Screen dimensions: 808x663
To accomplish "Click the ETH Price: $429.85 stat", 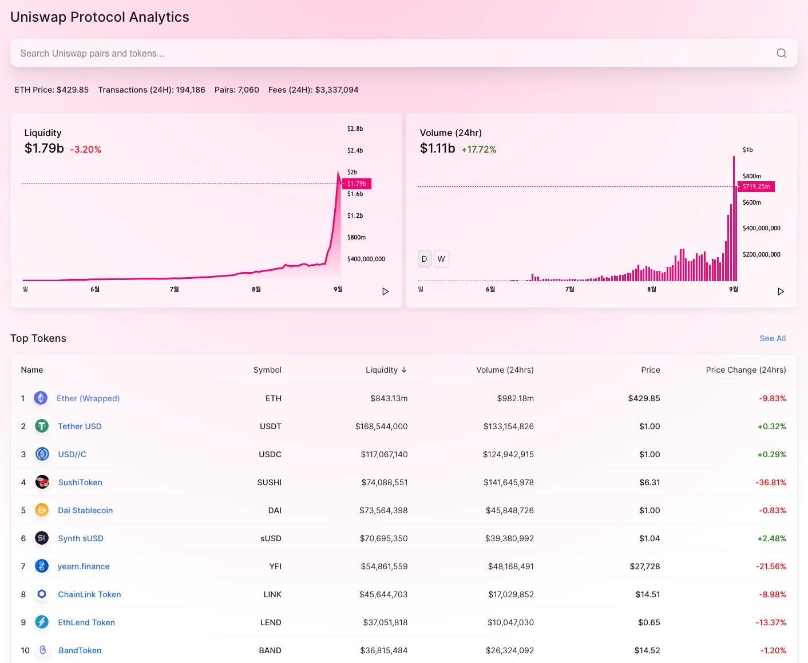I will (x=52, y=90).
